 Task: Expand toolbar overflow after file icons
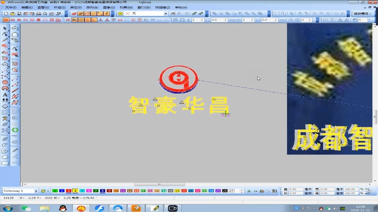pyautogui.click(x=66, y=14)
